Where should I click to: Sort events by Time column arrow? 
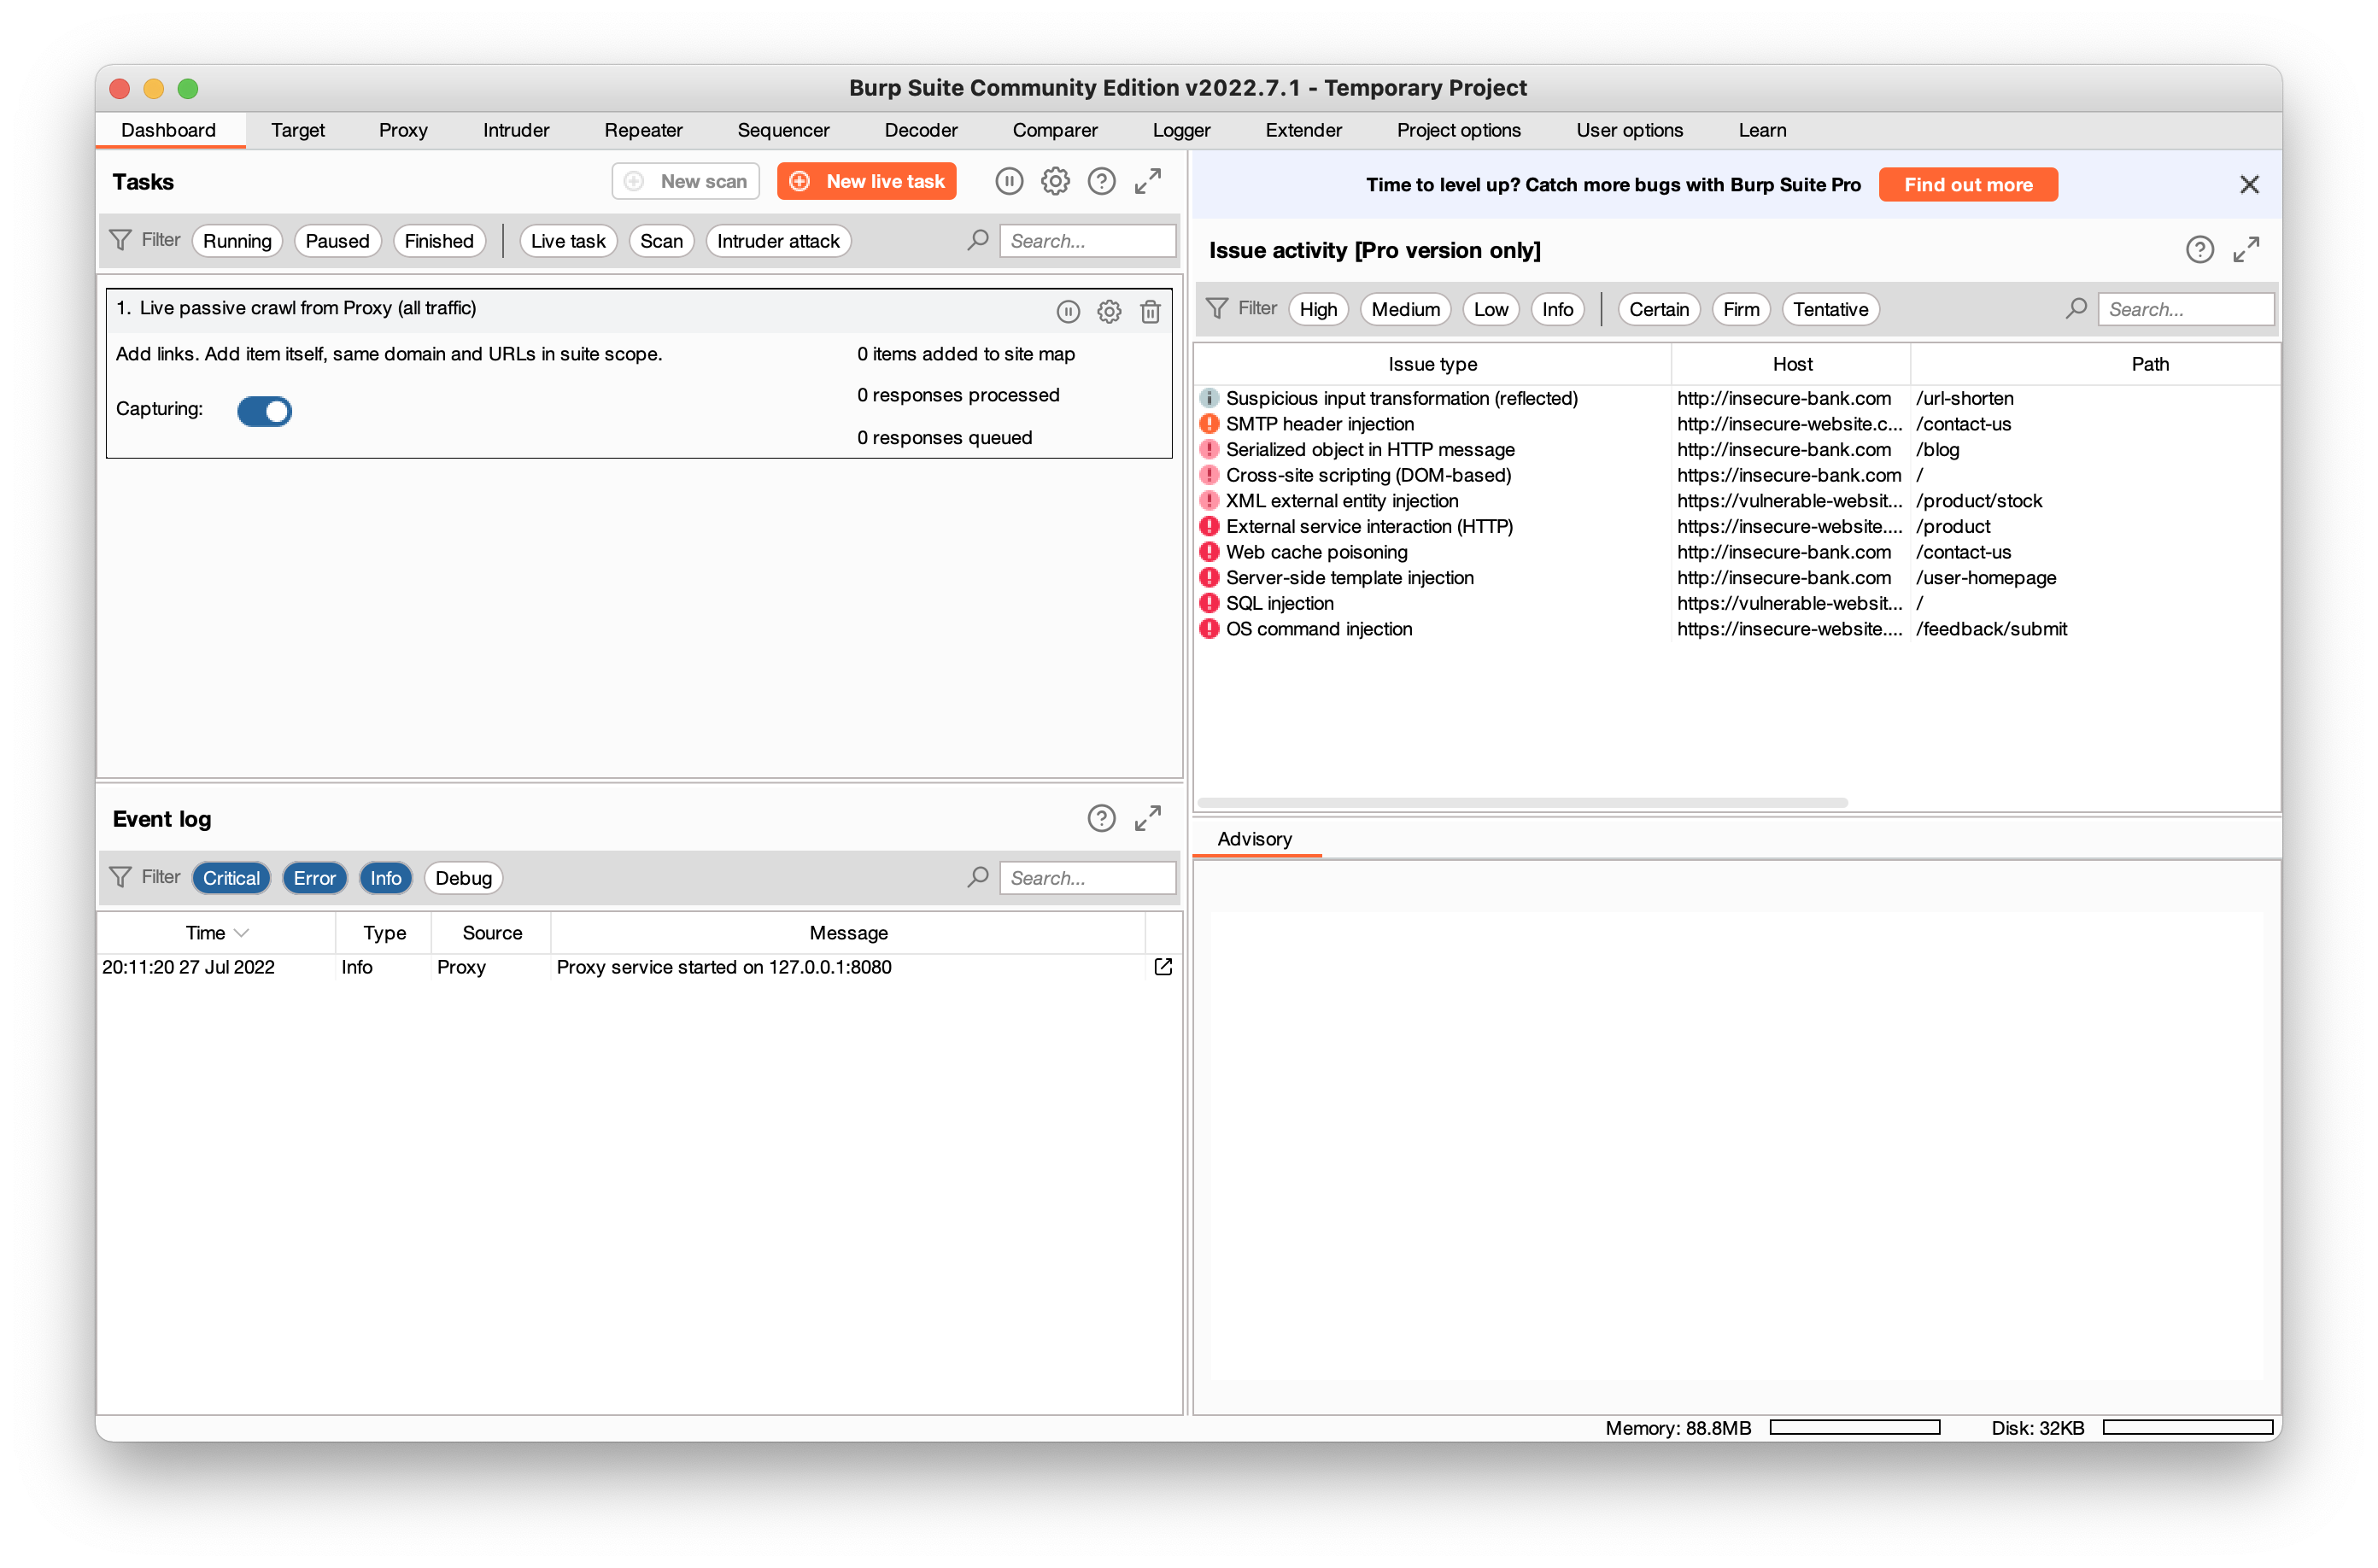[241, 932]
